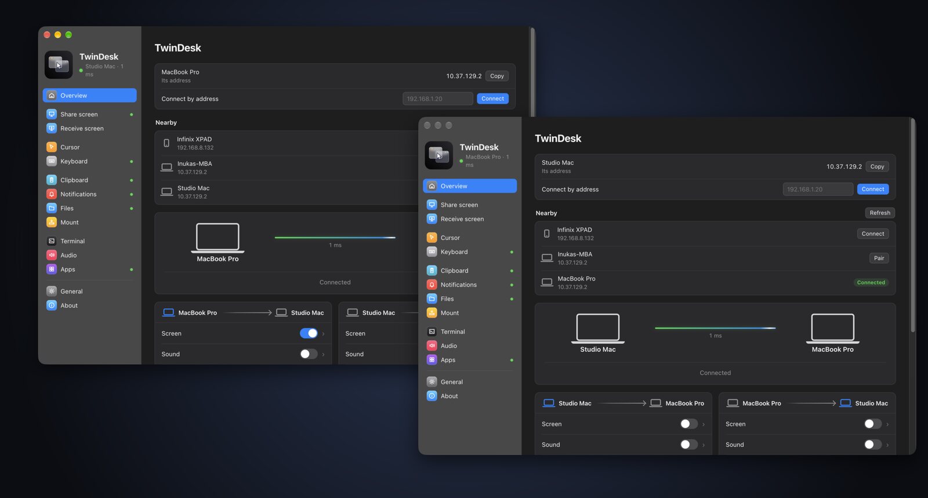Click the Audio icon in background window sidebar
The image size is (928, 498).
point(52,255)
